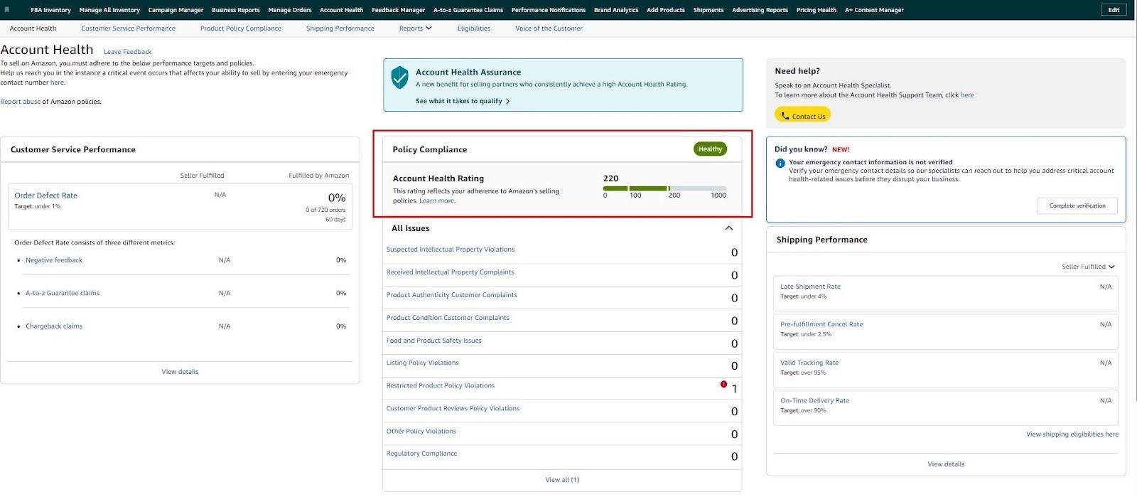Open A-to-z Guarantee claims metric link
Image resolution: width=1137 pixels, height=497 pixels.
click(x=63, y=293)
